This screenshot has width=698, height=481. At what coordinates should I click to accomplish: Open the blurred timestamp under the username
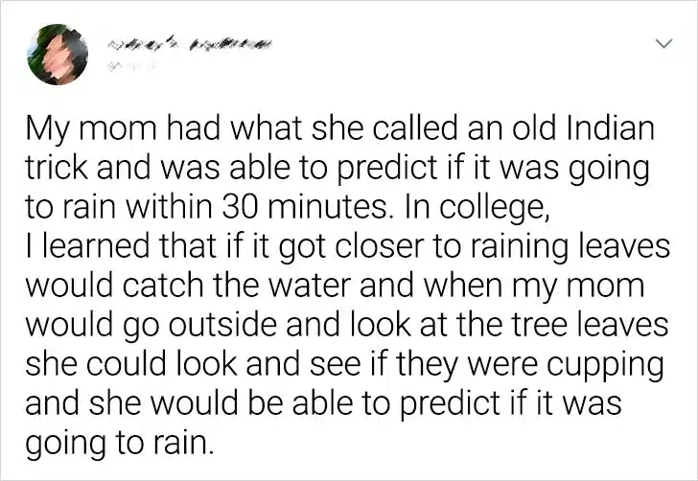coord(130,66)
